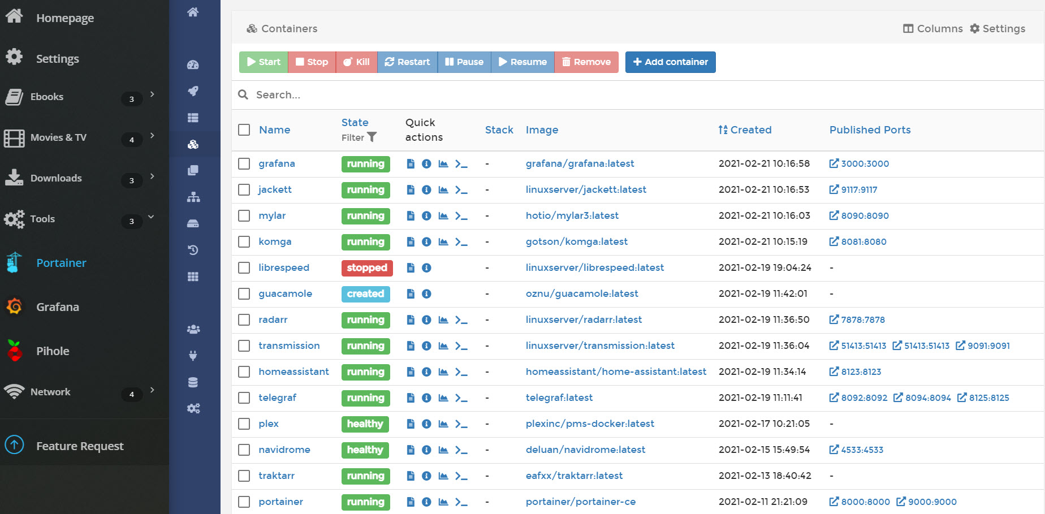This screenshot has height=514, width=1045.
Task: Open the Columns options
Action: [933, 29]
